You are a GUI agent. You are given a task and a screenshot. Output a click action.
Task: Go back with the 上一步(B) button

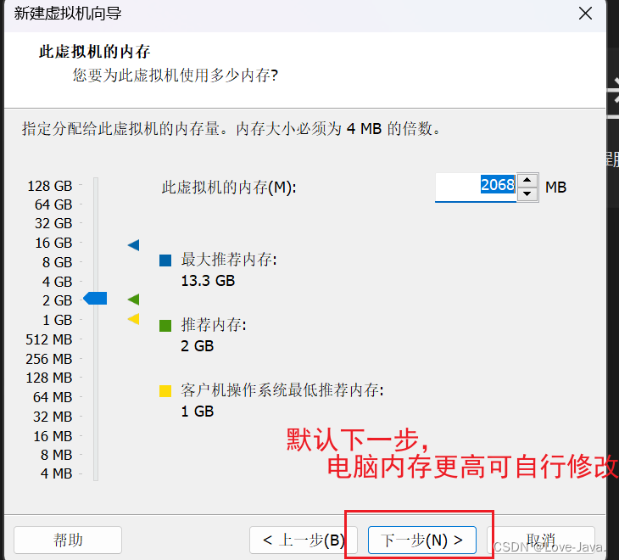304,540
